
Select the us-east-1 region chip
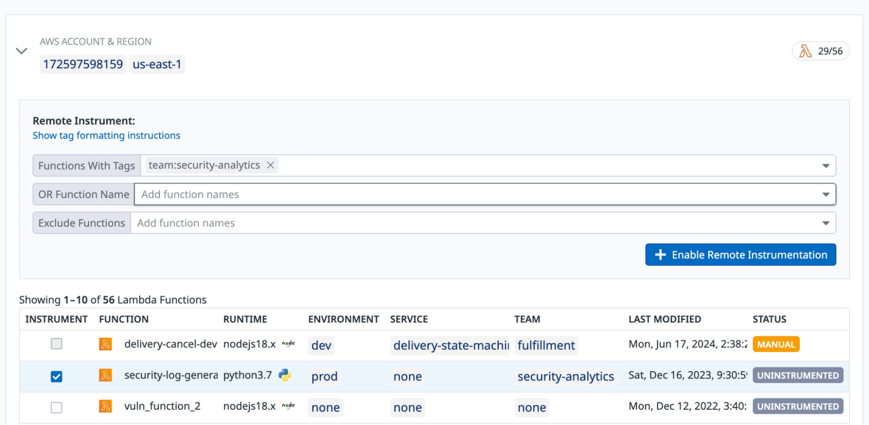point(157,64)
